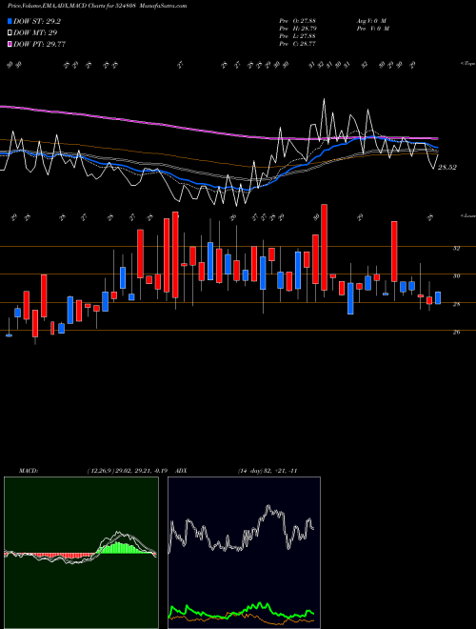Open the dark blue ADX indicator panel
This screenshot has height=629, width=476.
pyautogui.click(x=244, y=553)
